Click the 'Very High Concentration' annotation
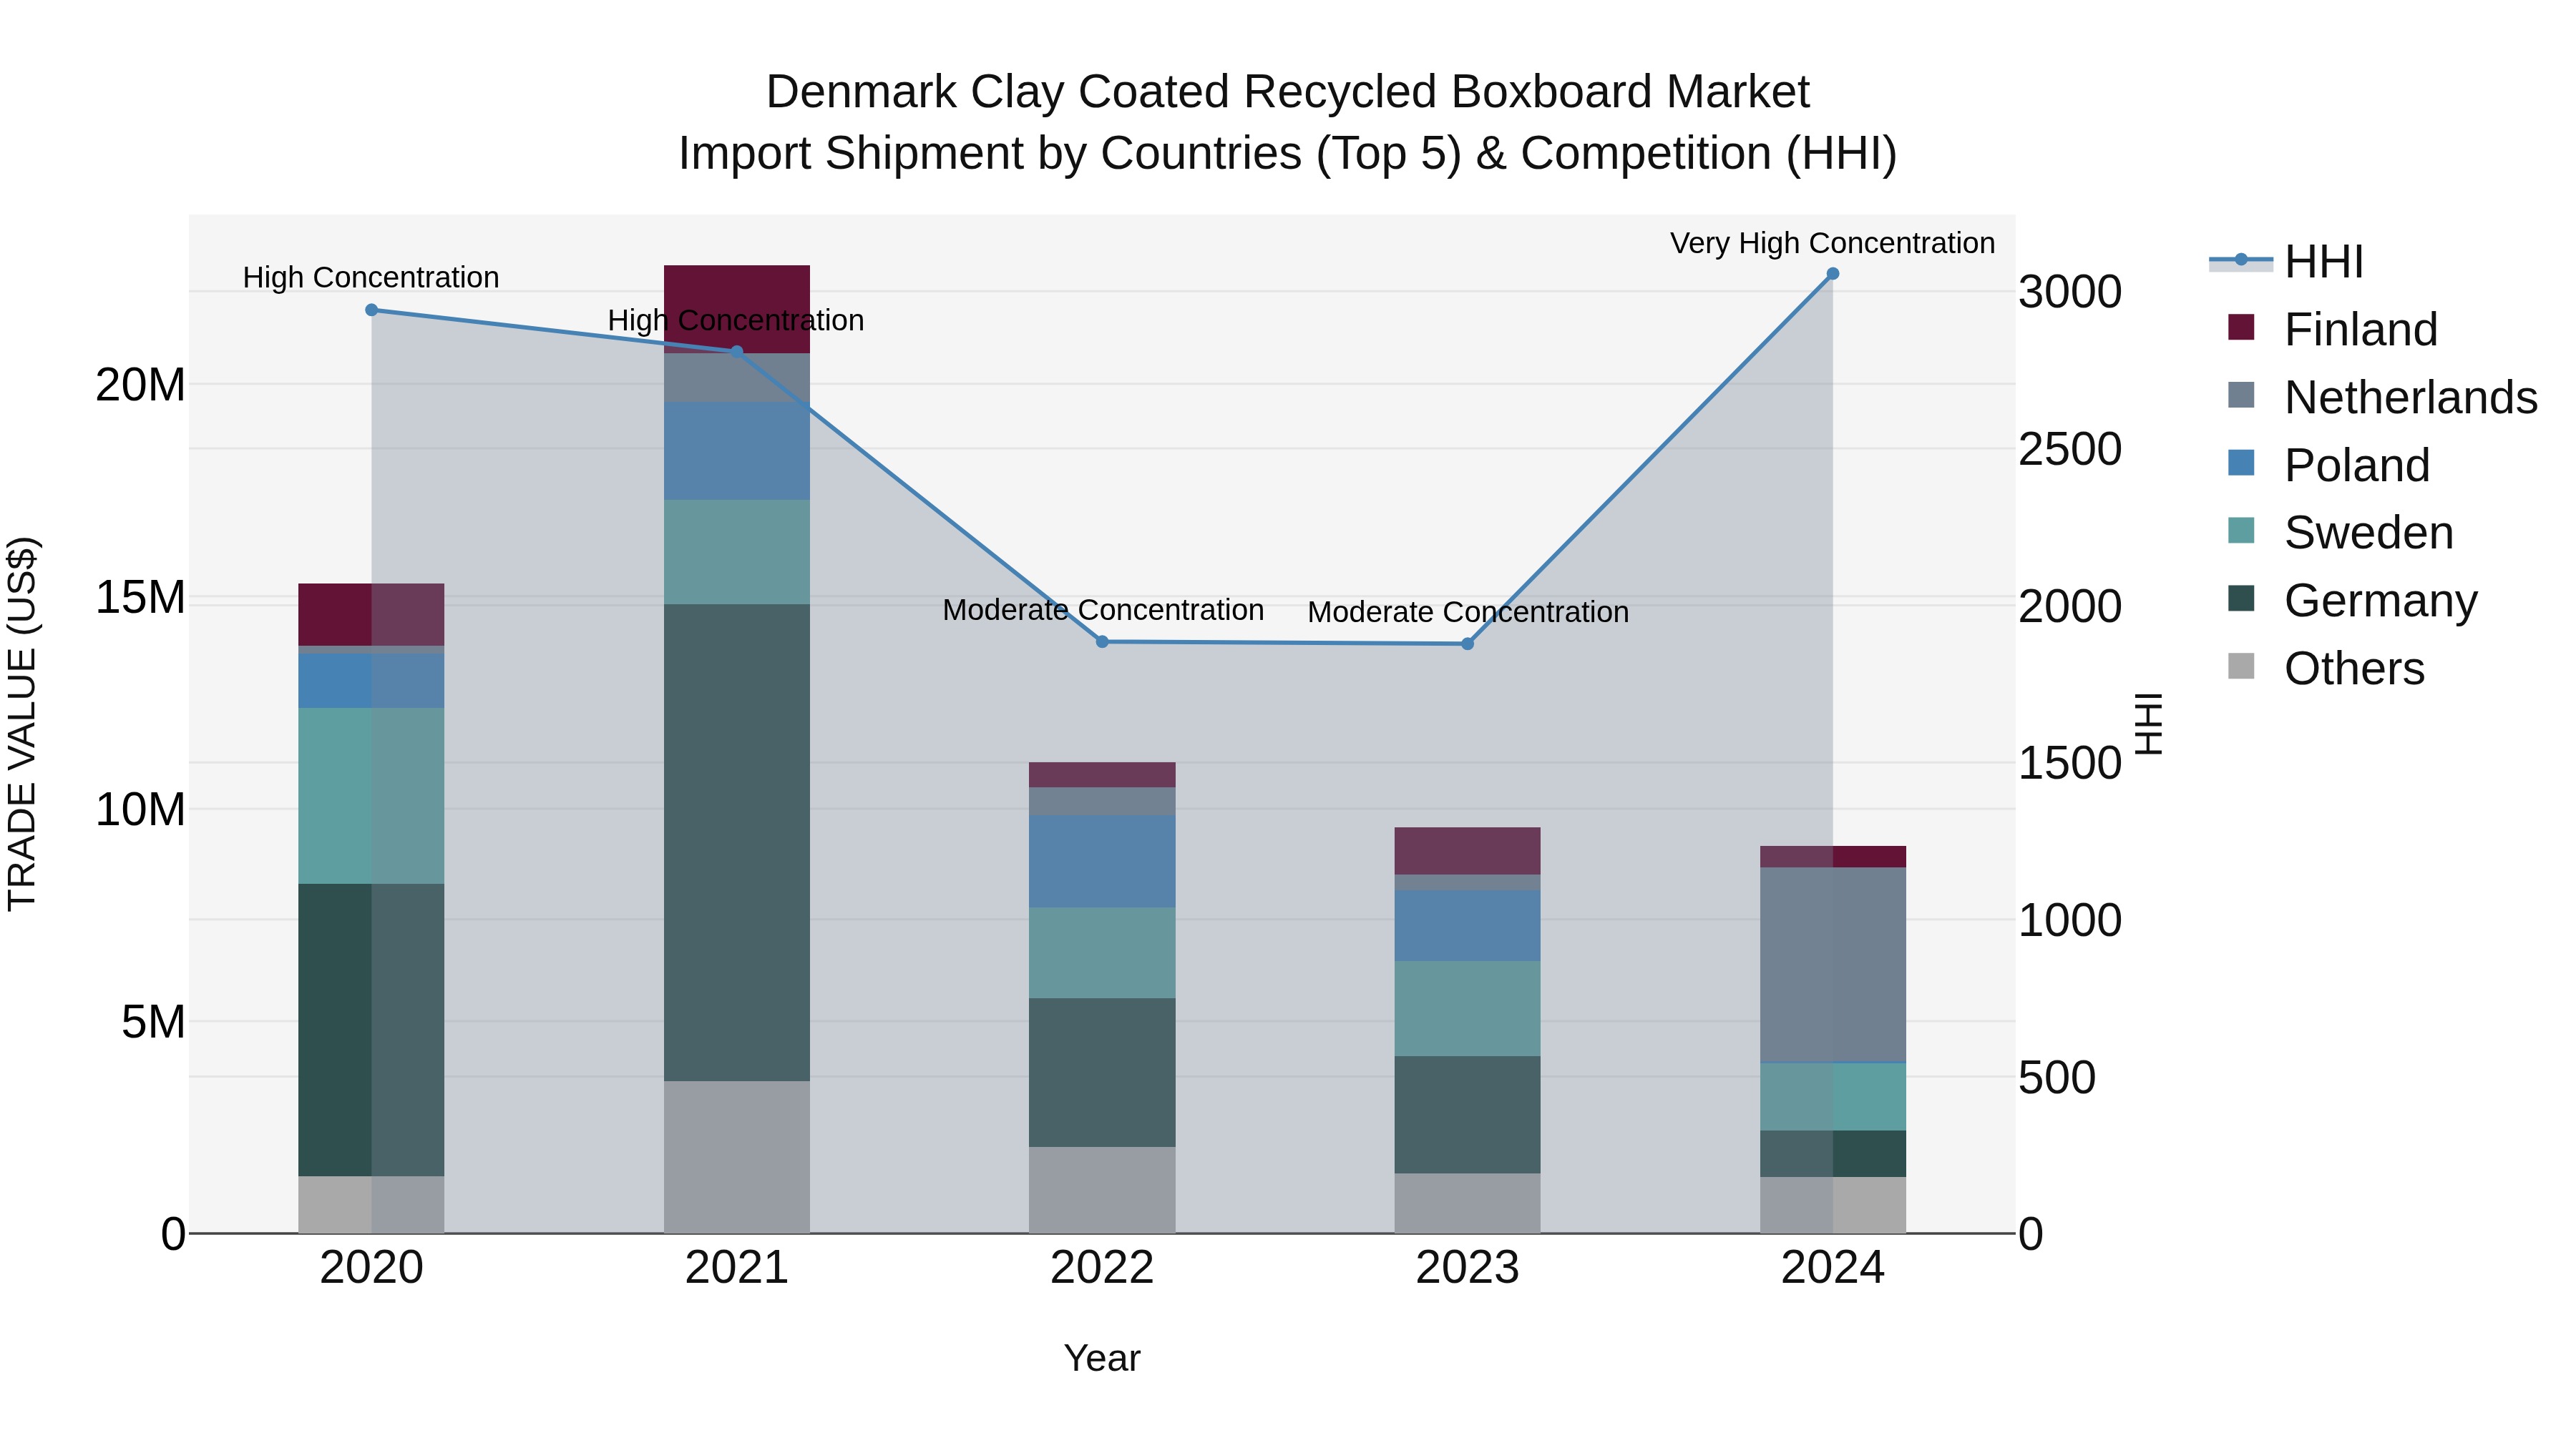 (1832, 243)
